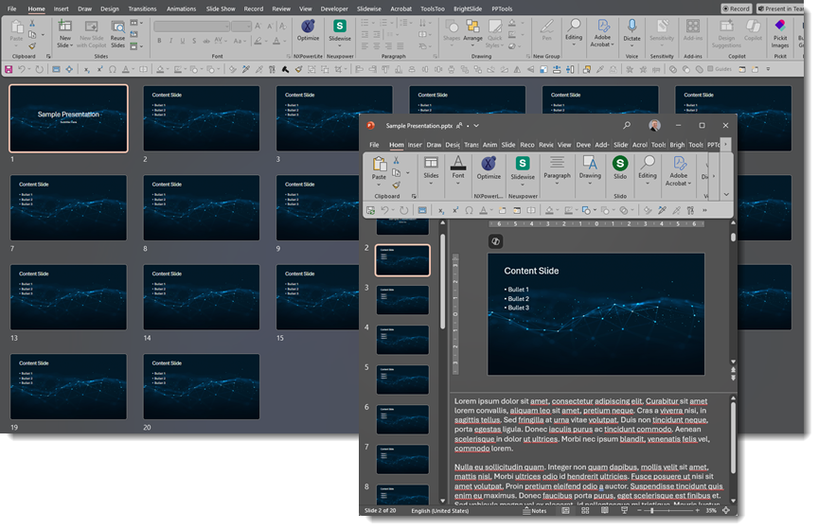Show more toolbar commands in front window

[x=704, y=210]
